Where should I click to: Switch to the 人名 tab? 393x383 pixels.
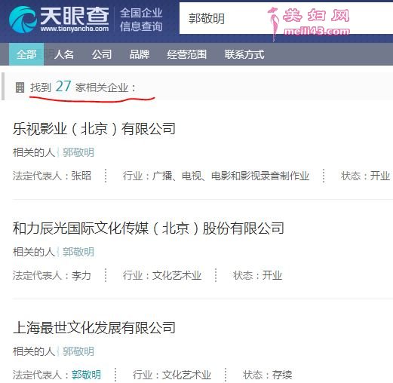64,54
